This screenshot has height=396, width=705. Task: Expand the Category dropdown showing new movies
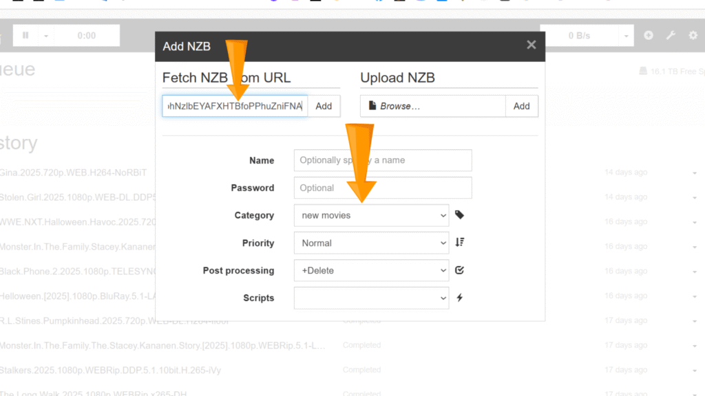pyautogui.click(x=372, y=215)
